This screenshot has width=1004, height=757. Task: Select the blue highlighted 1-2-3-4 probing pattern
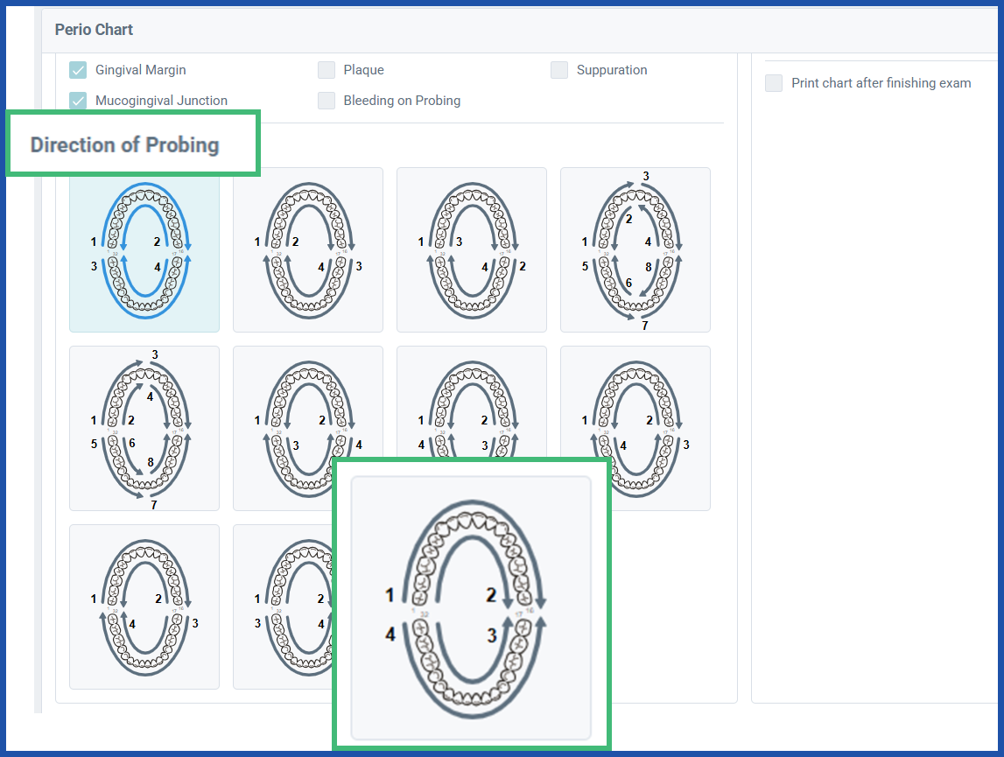tap(144, 249)
